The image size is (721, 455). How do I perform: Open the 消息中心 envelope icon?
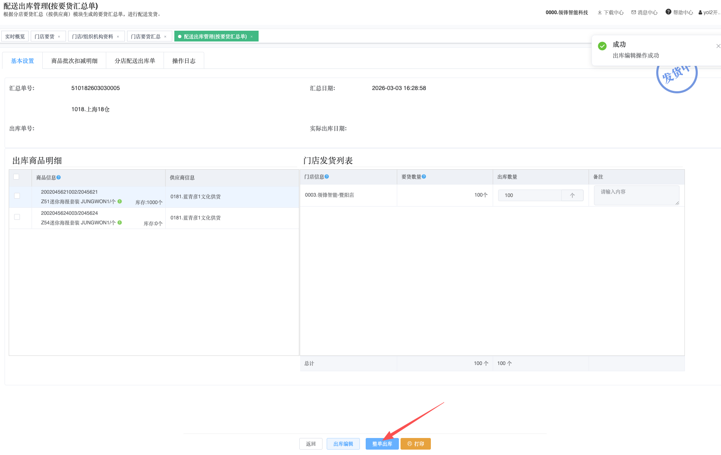coord(633,12)
